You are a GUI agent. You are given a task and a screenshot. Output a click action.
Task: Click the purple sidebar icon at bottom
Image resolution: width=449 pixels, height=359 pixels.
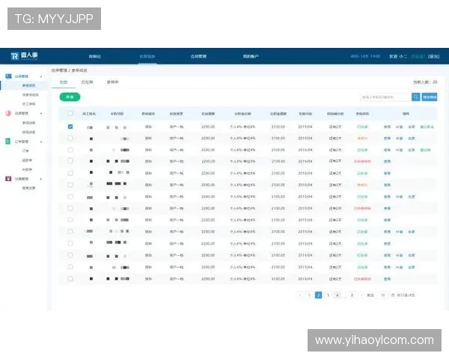(x=7, y=179)
